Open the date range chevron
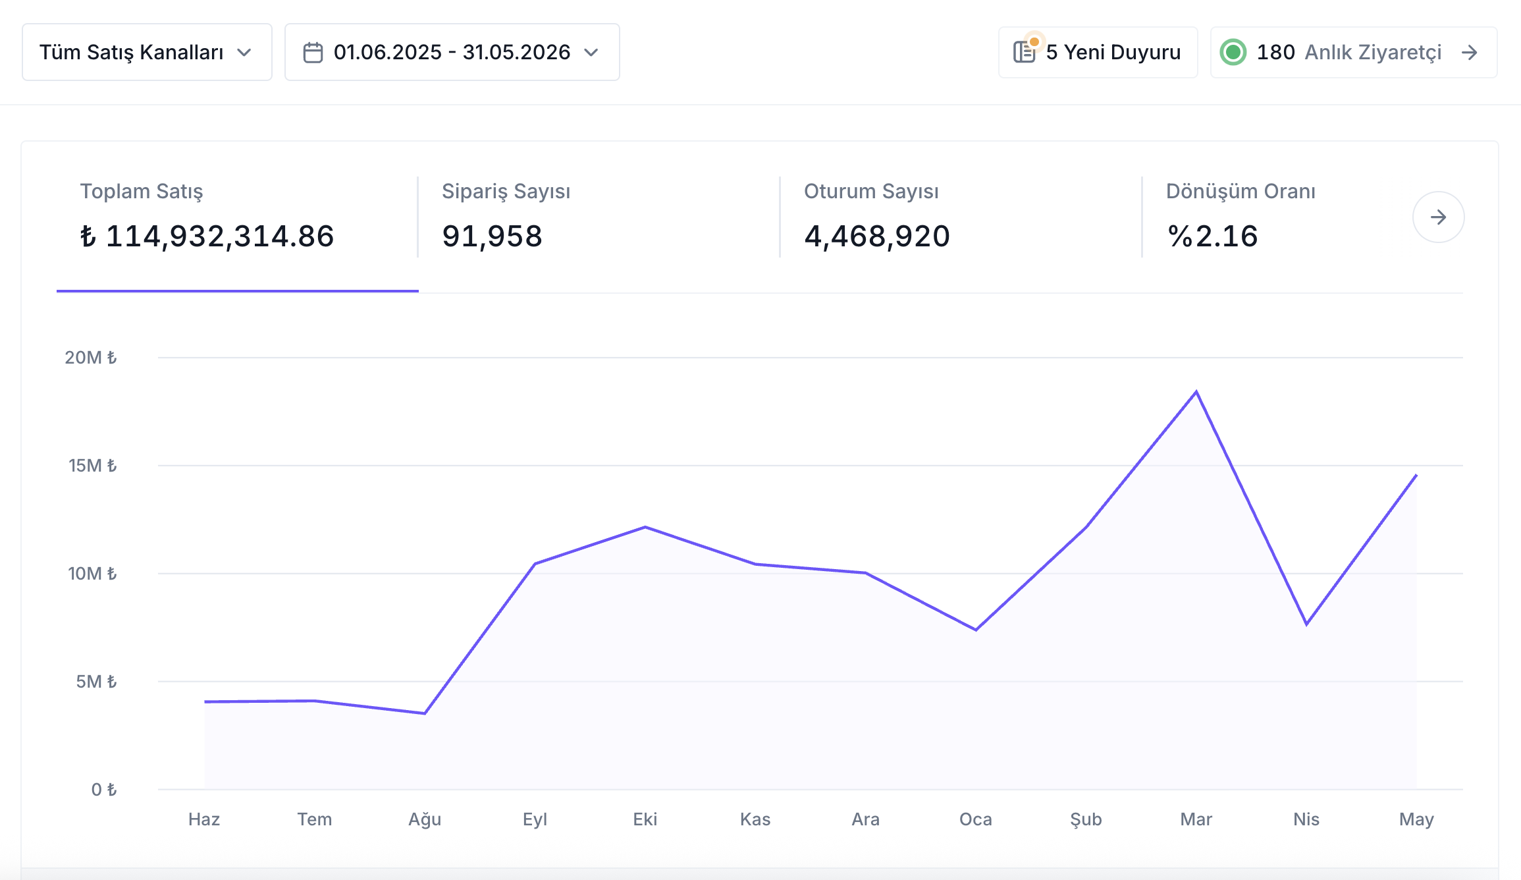This screenshot has height=880, width=1521. click(x=591, y=53)
